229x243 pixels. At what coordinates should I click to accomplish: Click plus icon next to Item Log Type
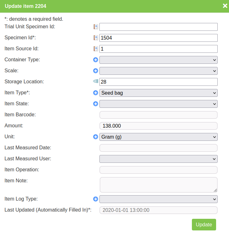coord(96,199)
